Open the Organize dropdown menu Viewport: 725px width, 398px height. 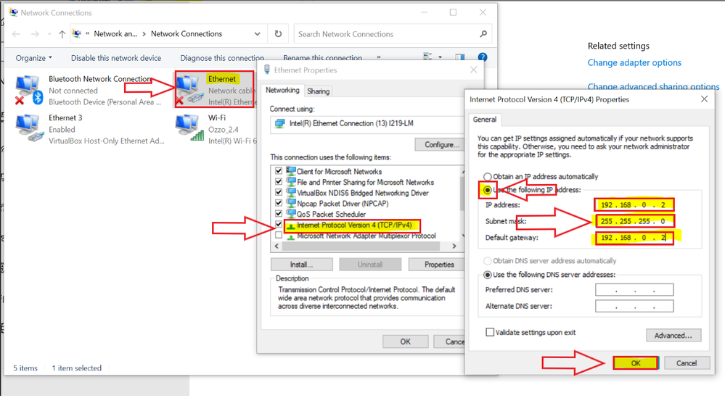pos(34,58)
